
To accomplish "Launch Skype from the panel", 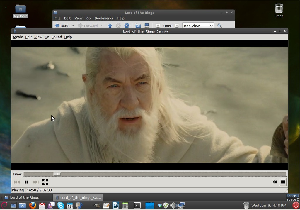I will (x=61, y=205).
